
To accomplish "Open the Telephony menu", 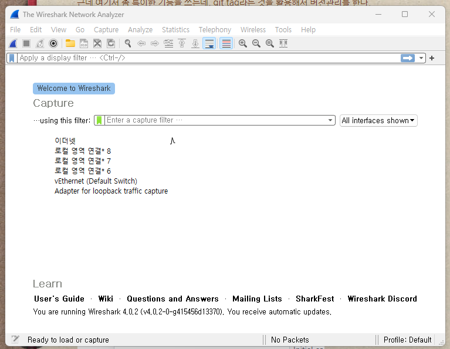I will click(x=215, y=29).
